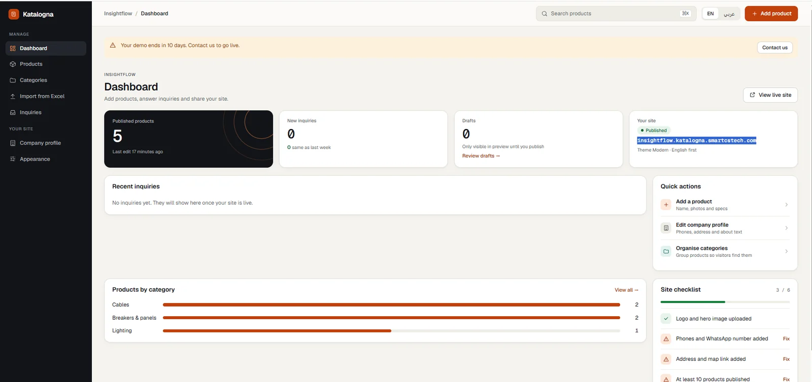Image resolution: width=812 pixels, height=382 pixels.
Task: Click the Phones and WhatsApp warning icon
Action: tap(666, 339)
